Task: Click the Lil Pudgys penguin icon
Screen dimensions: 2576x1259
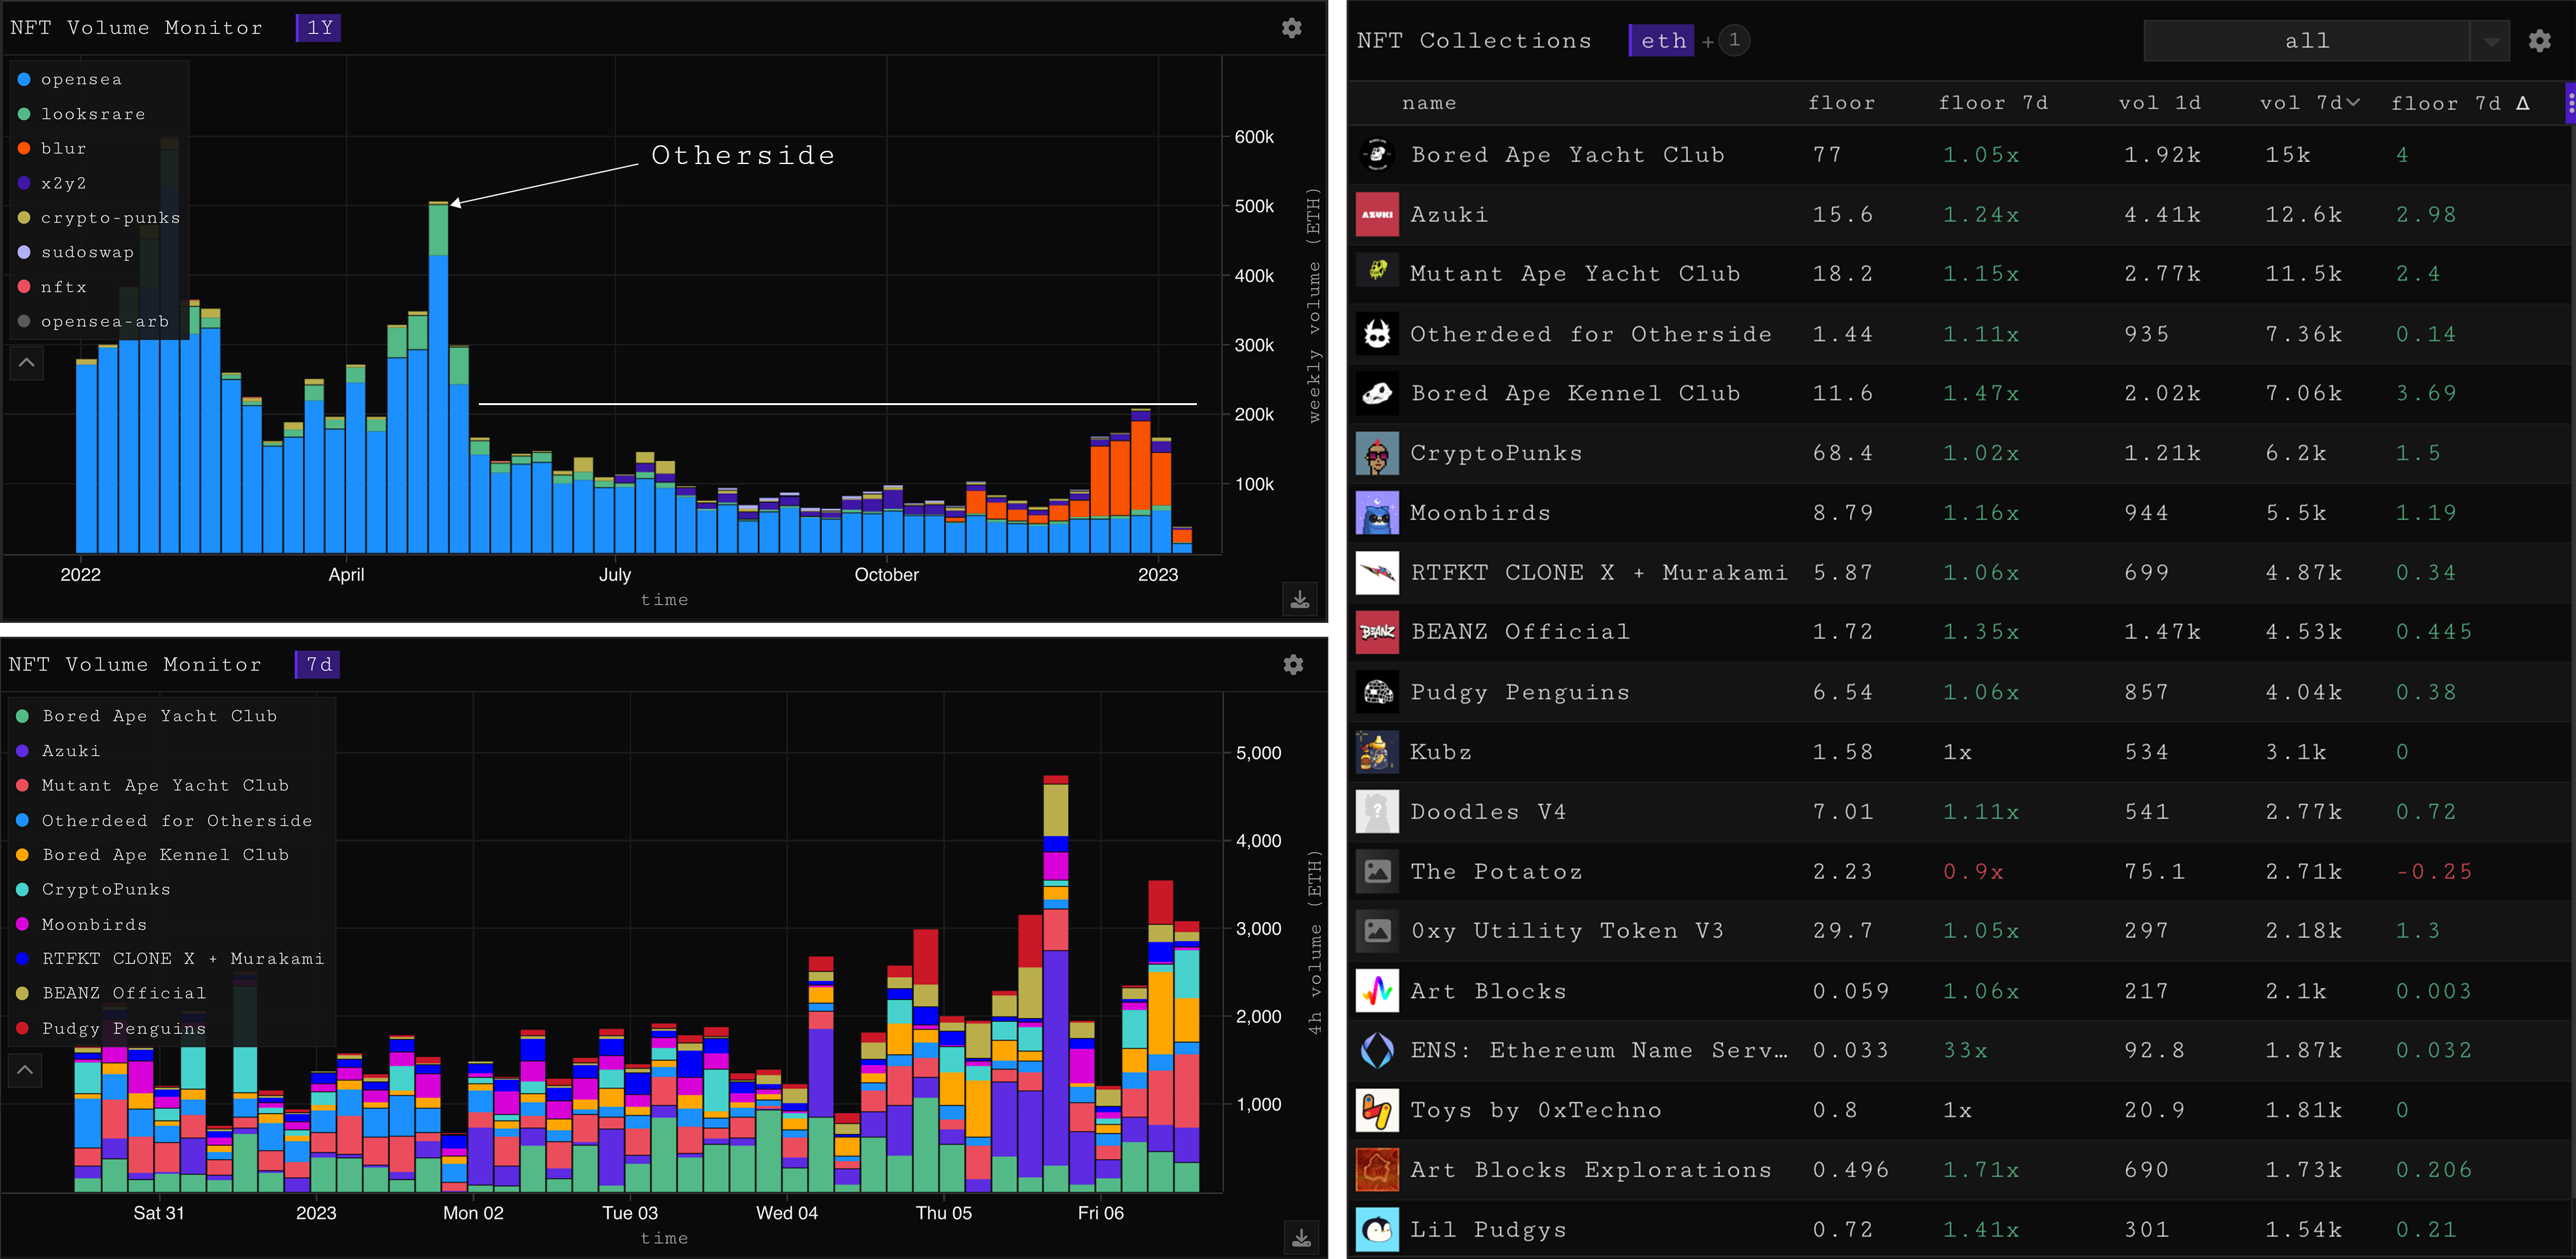Action: point(1377,1229)
